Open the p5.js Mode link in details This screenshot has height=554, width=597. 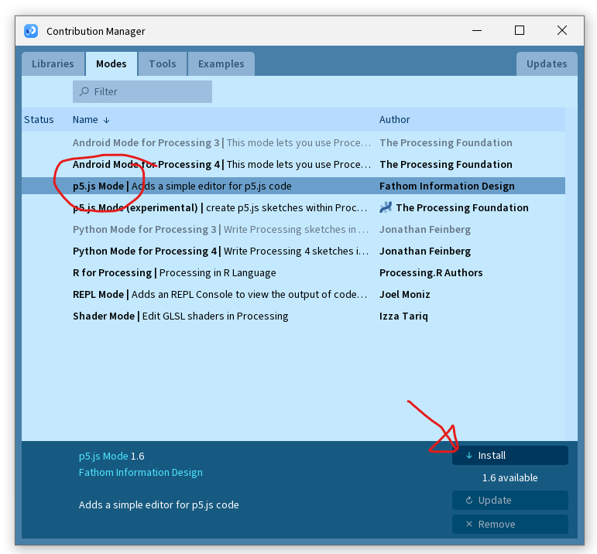[103, 457]
